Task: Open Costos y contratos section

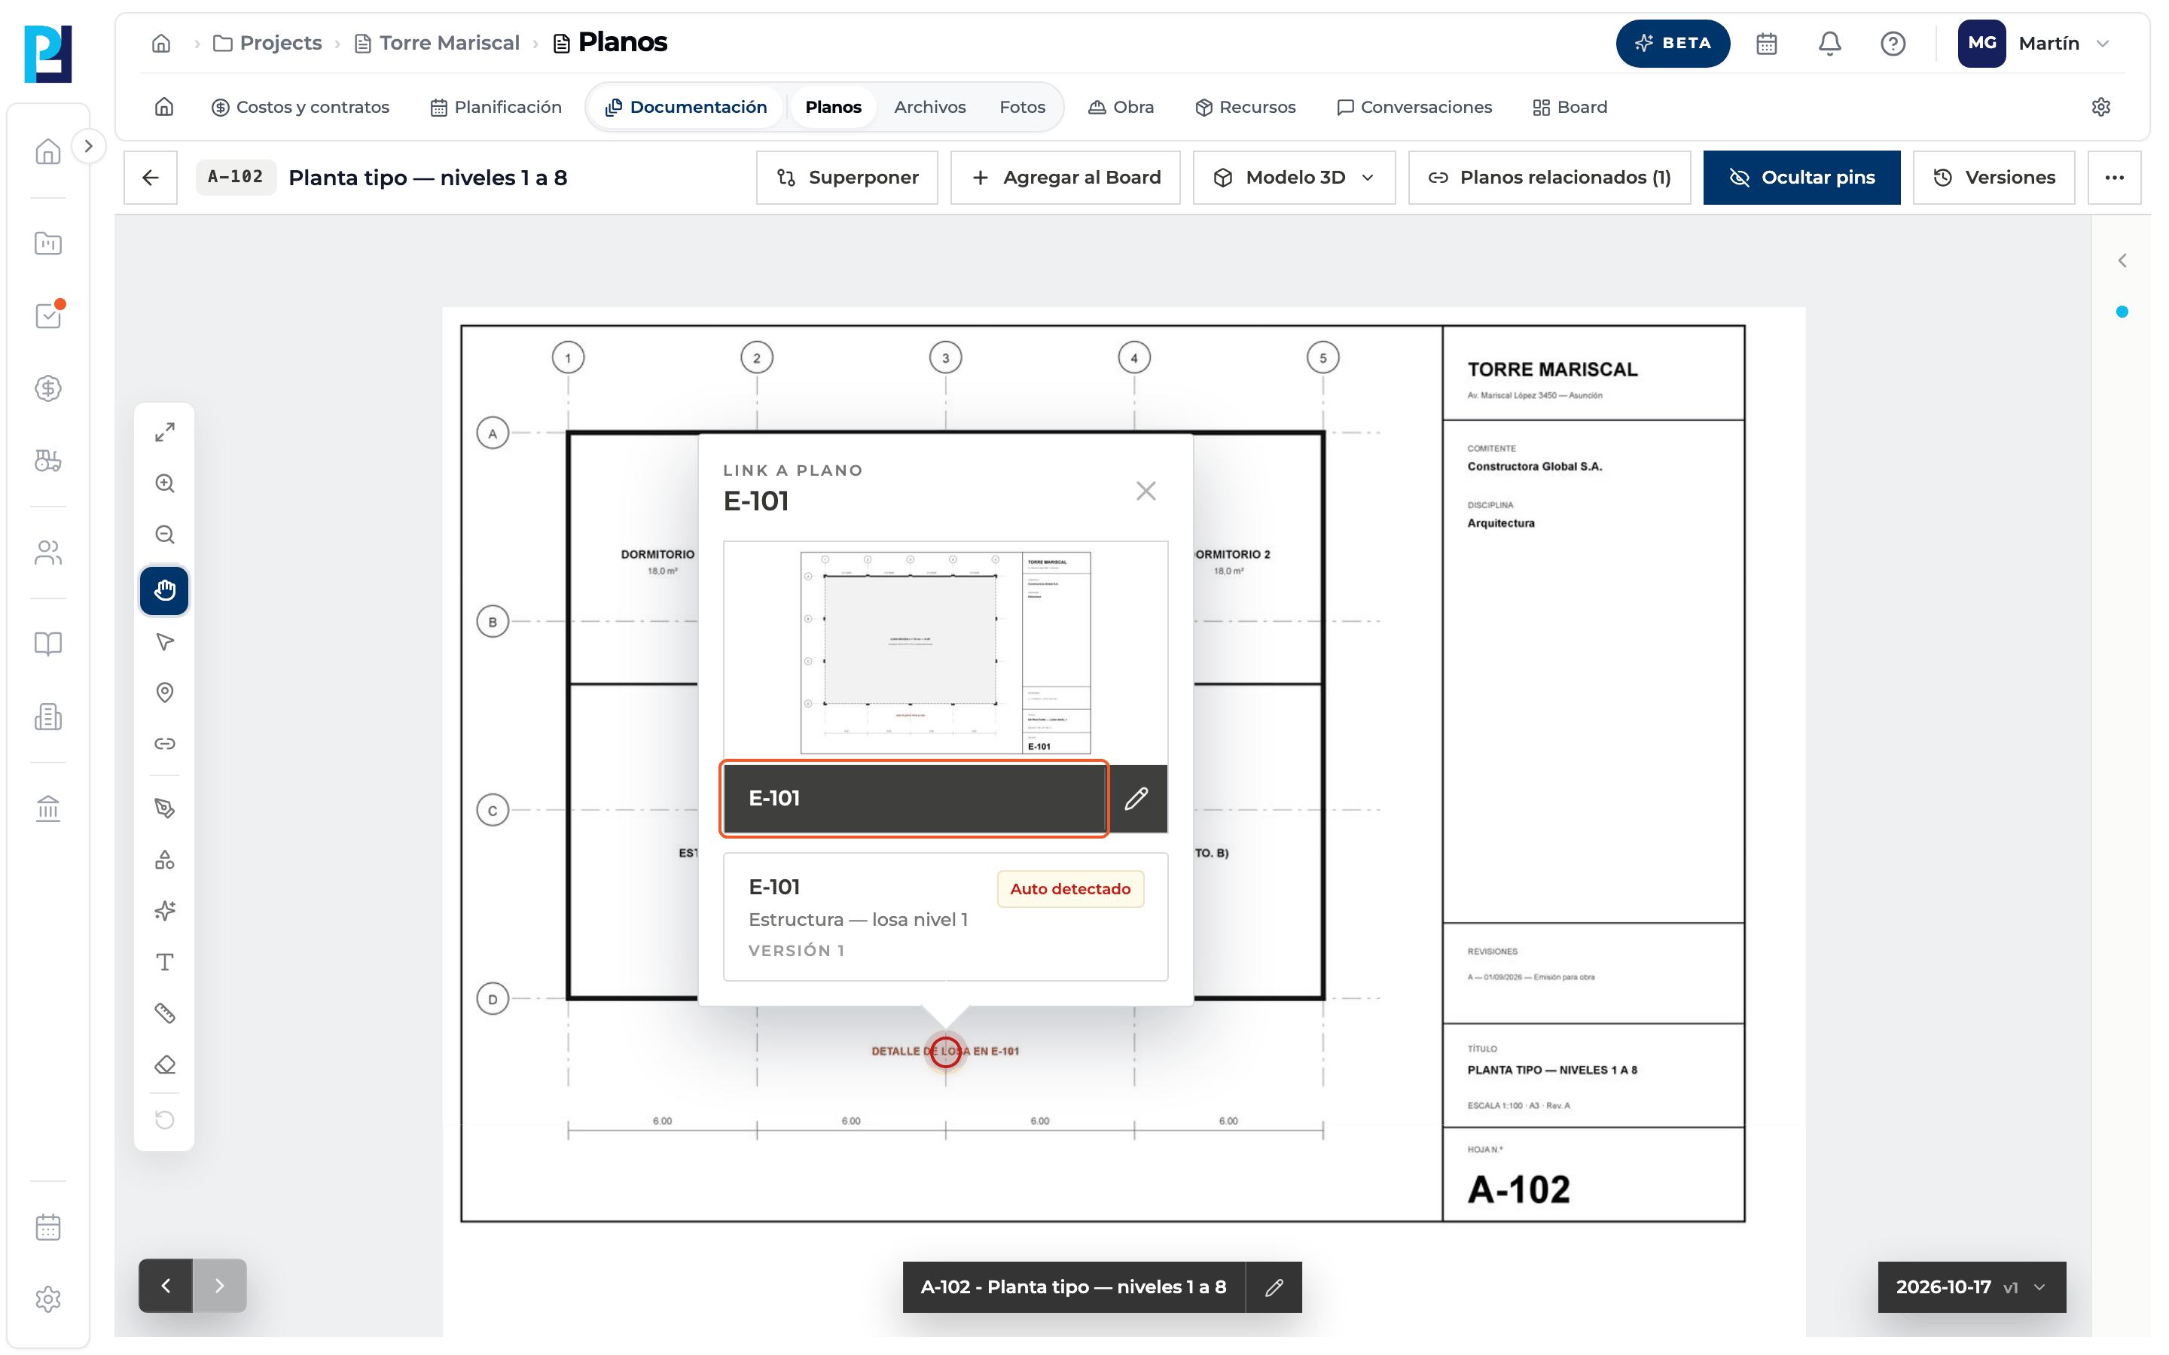Action: point(300,107)
